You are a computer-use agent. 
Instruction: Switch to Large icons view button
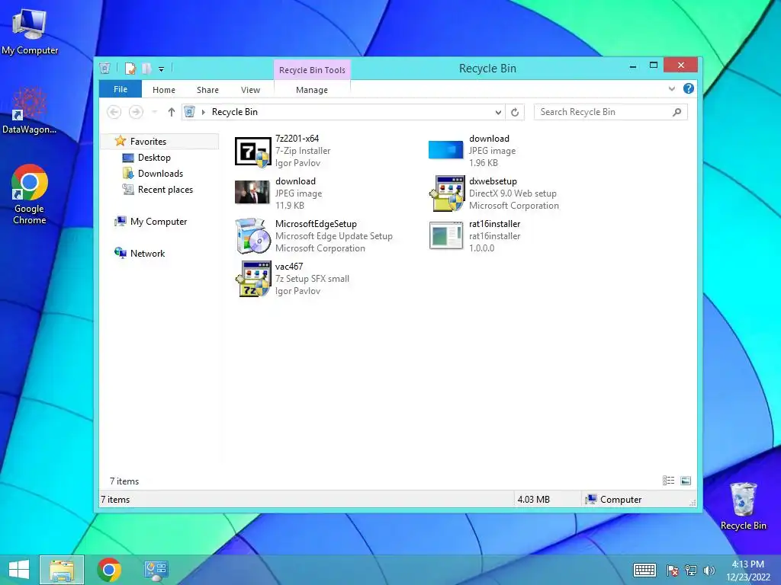click(x=686, y=481)
